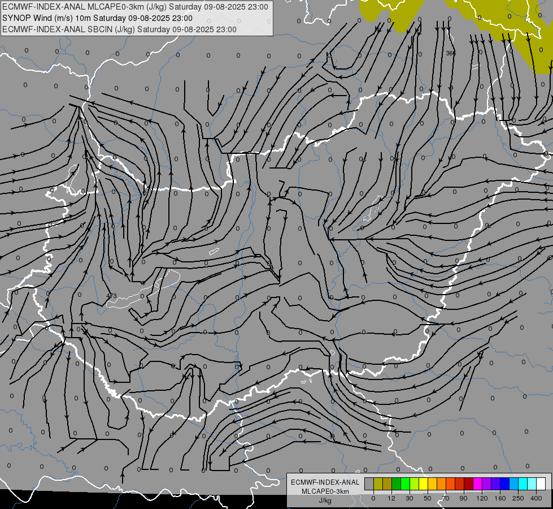Click legend tick value 250
Image resolution: width=553 pixels, height=509 pixels.
(x=518, y=498)
